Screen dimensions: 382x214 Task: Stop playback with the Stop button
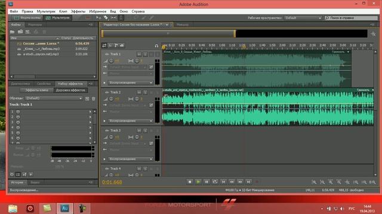point(190,182)
